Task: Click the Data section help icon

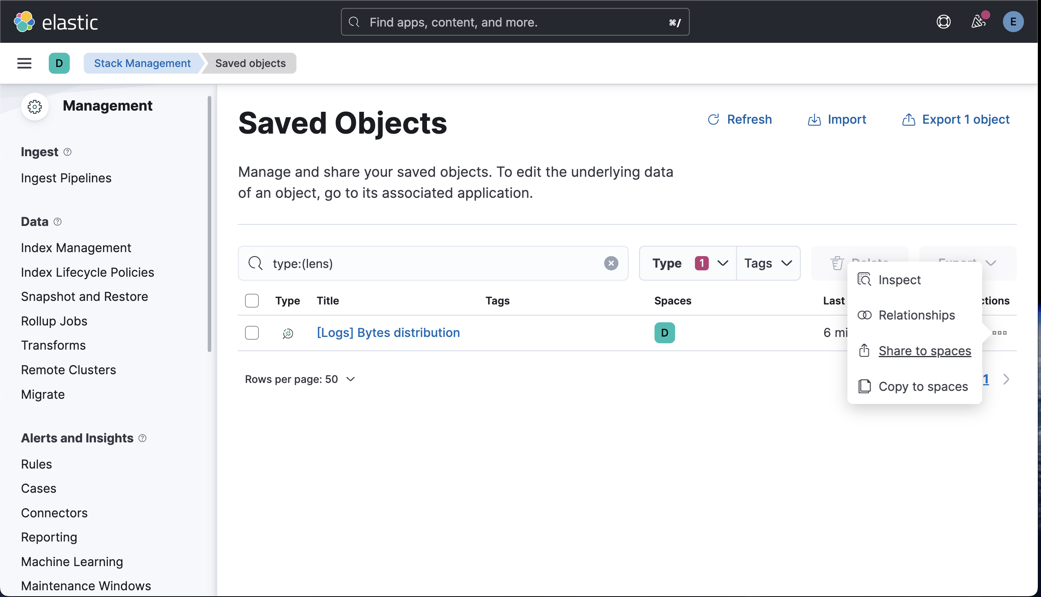Action: tap(57, 222)
